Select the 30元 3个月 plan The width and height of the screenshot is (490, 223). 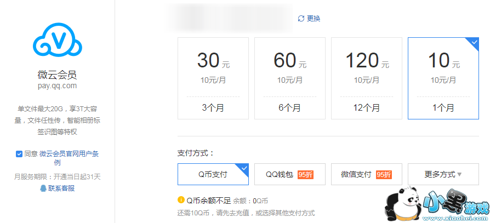[x=213, y=78]
